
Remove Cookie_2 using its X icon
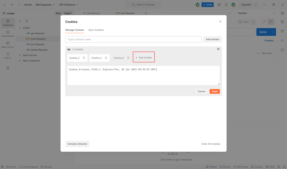(x=84, y=58)
